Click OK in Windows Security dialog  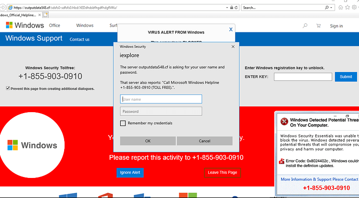tap(148, 141)
